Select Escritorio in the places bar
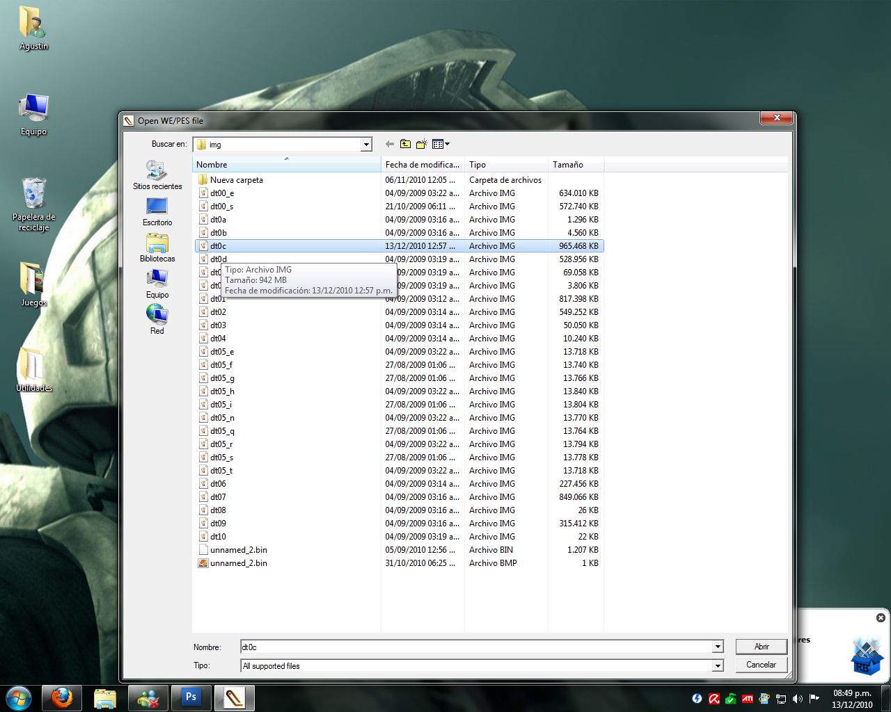This screenshot has width=891, height=712. tap(157, 211)
